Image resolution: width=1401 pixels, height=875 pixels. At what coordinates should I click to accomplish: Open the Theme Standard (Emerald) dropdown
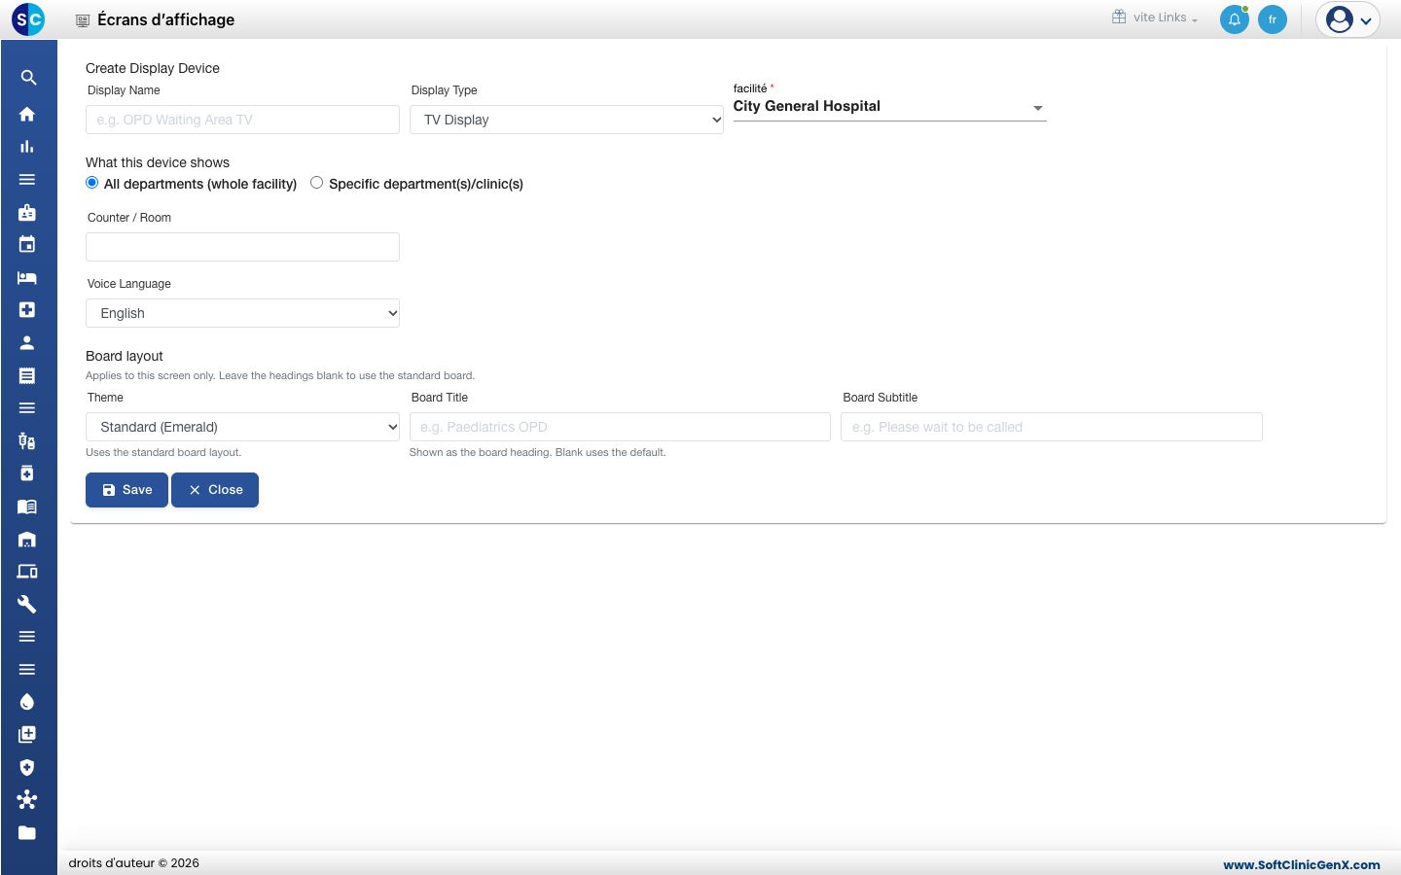coord(242,427)
